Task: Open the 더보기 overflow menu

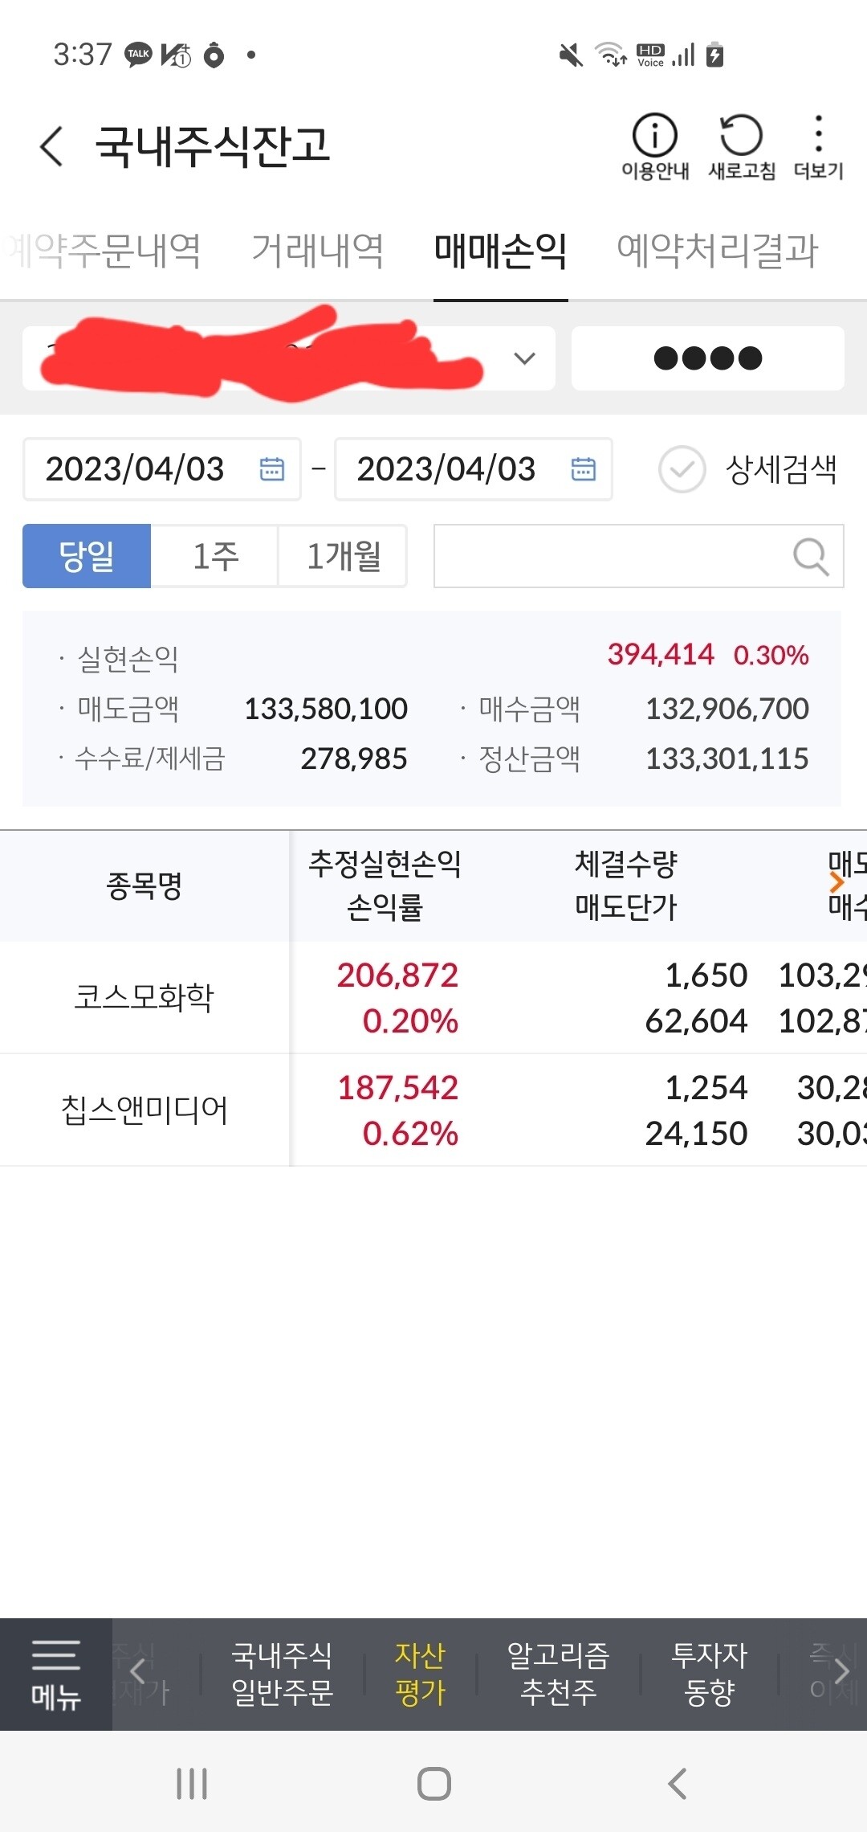Action: pos(819,138)
